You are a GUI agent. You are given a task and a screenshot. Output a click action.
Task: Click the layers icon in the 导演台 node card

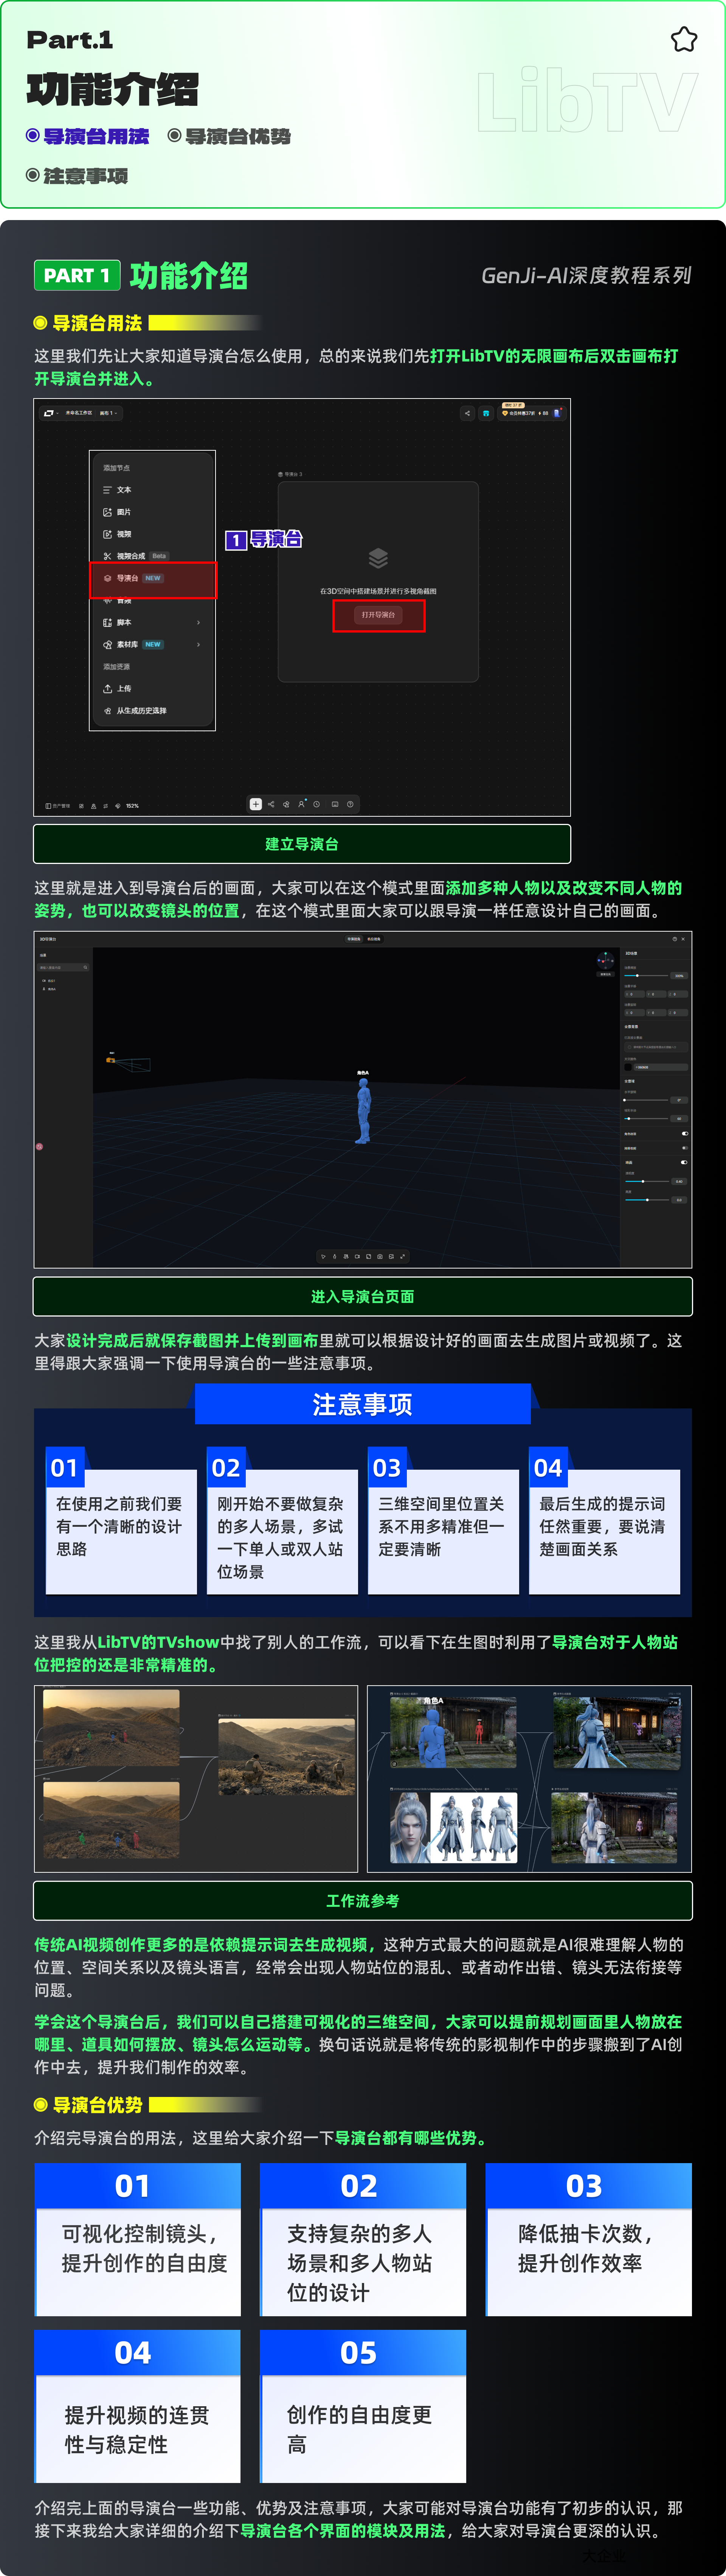pyautogui.click(x=378, y=558)
